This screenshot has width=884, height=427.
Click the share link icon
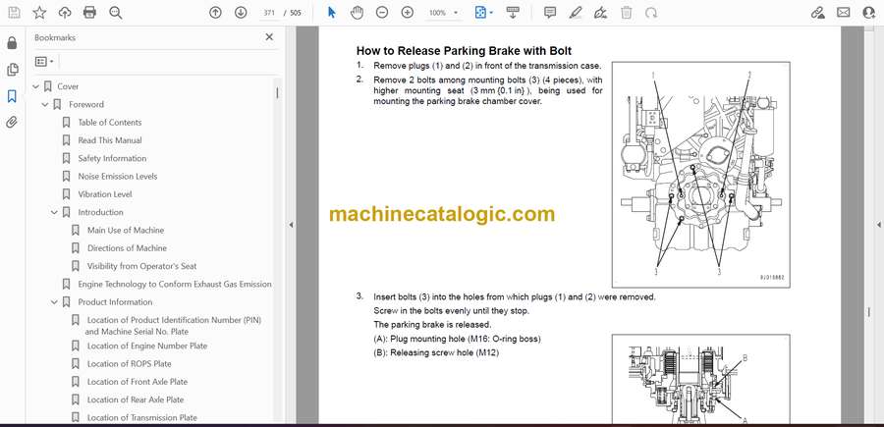[817, 13]
